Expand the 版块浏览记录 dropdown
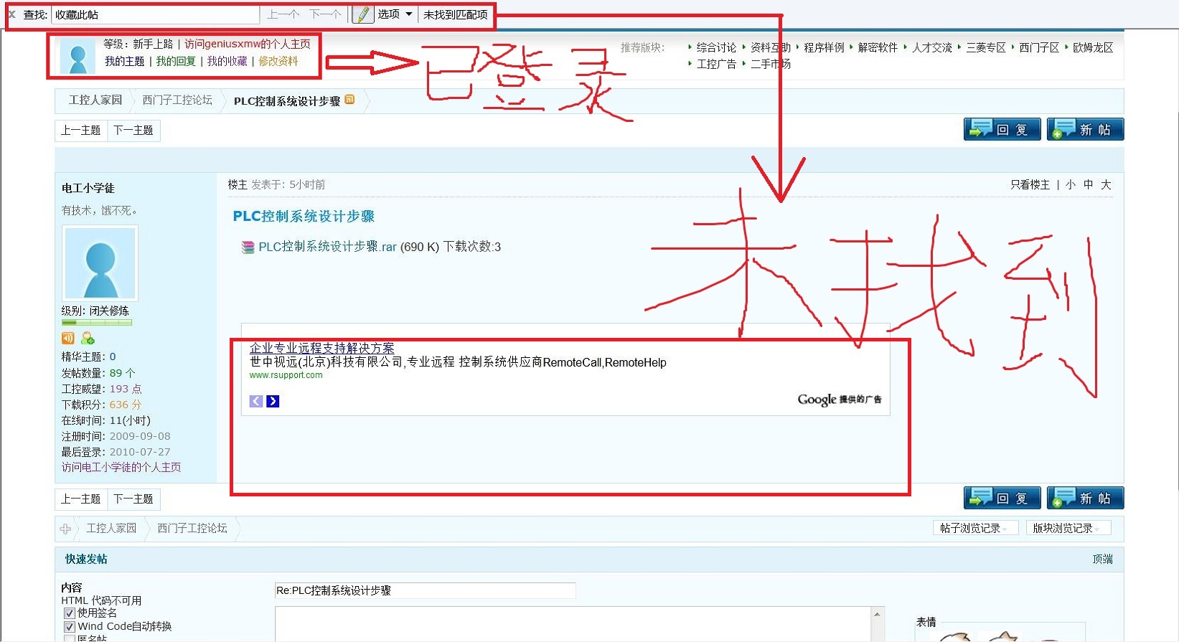1179x642 pixels. [1067, 529]
